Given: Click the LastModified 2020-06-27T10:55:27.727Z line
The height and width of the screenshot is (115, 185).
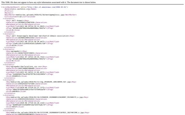Looking at the screenshot, I should [x=33, y=88].
